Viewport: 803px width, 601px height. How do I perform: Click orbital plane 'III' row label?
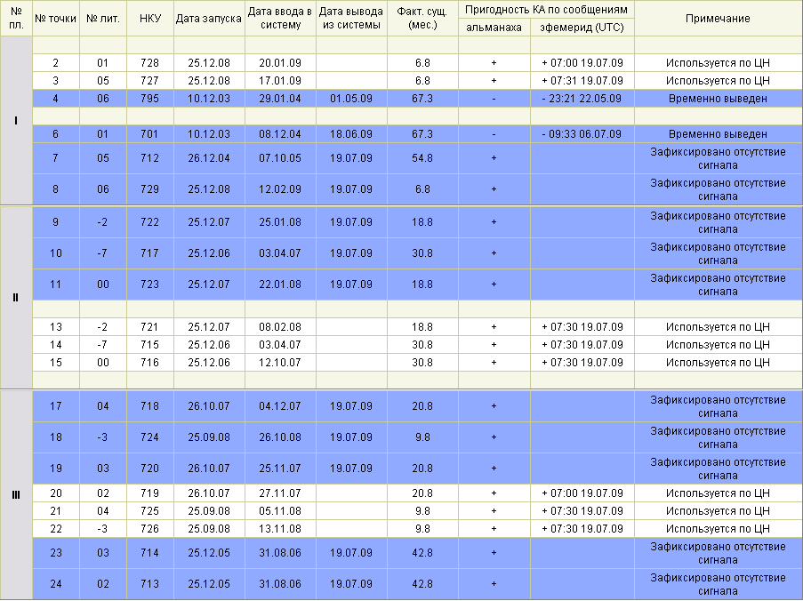point(15,494)
